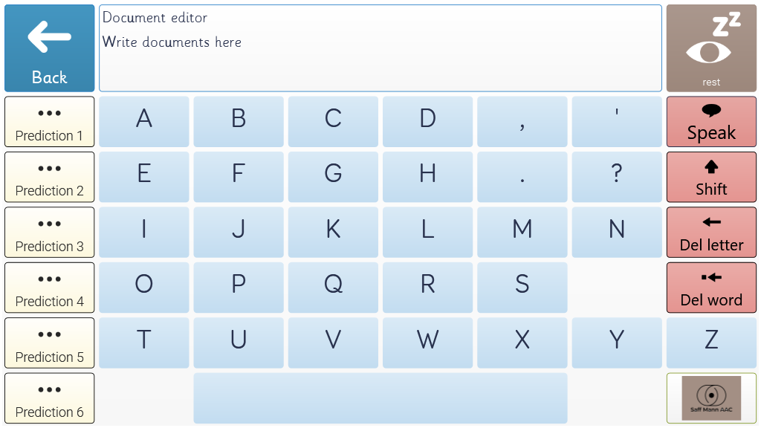Choose the Prediction 5 cell

tap(50, 343)
